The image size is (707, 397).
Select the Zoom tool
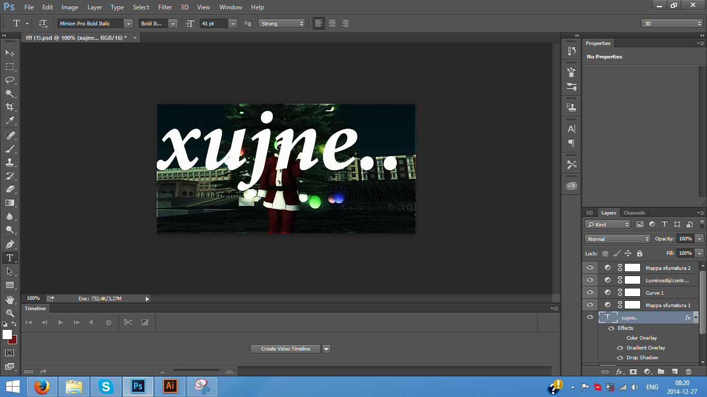coord(10,313)
